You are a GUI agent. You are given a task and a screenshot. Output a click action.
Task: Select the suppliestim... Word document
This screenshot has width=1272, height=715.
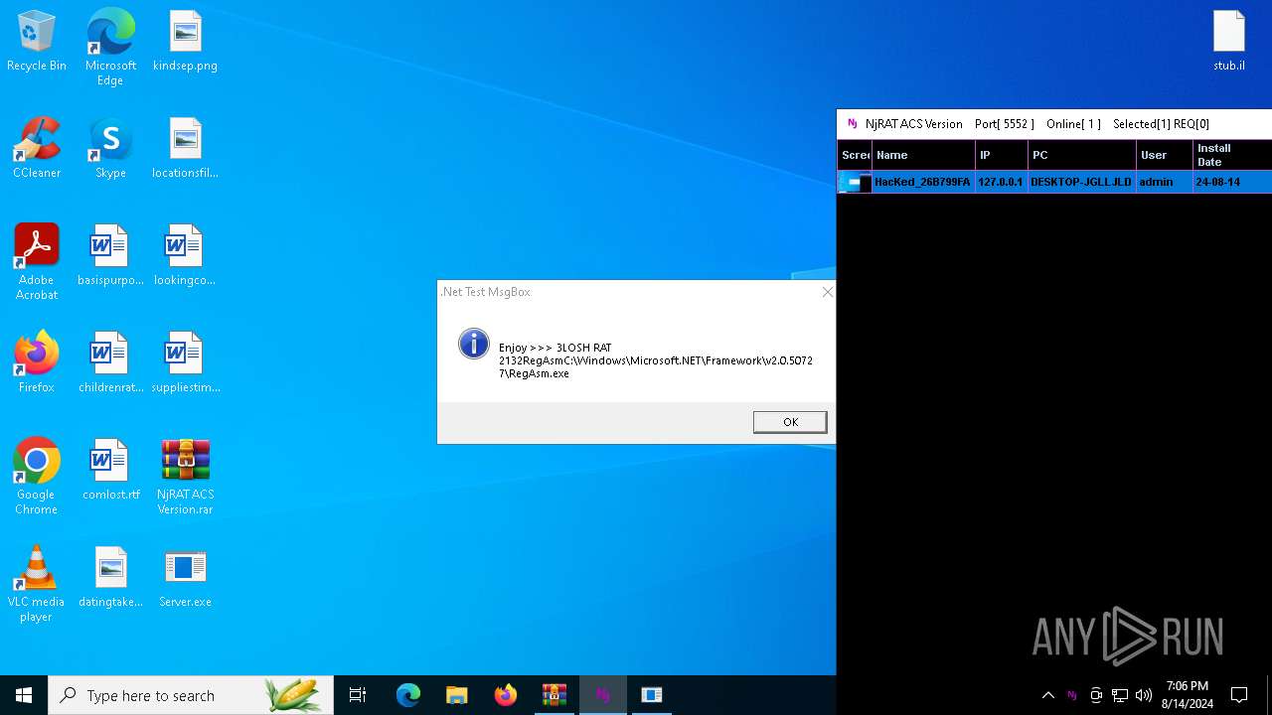tap(185, 363)
